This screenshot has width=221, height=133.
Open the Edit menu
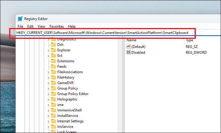pos(30,26)
